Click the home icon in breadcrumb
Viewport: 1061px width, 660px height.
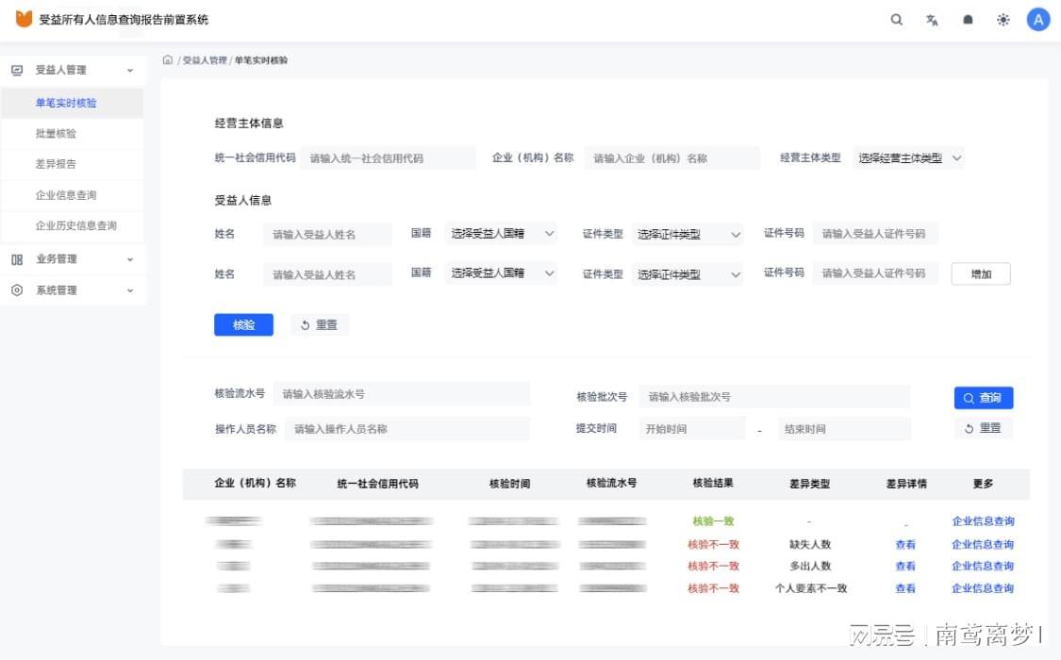pyautogui.click(x=168, y=60)
